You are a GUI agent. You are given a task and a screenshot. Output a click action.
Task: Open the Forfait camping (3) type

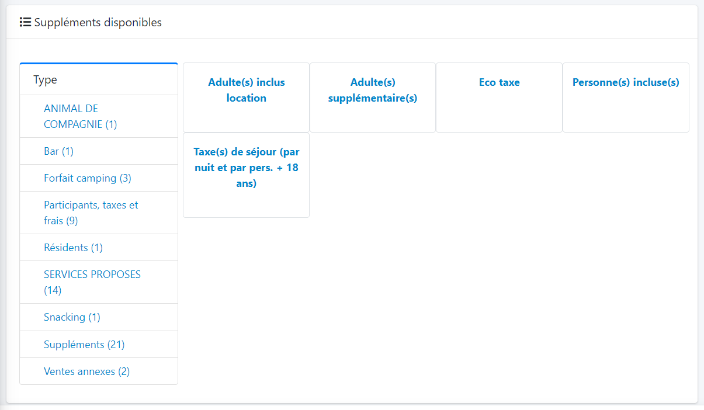(87, 178)
